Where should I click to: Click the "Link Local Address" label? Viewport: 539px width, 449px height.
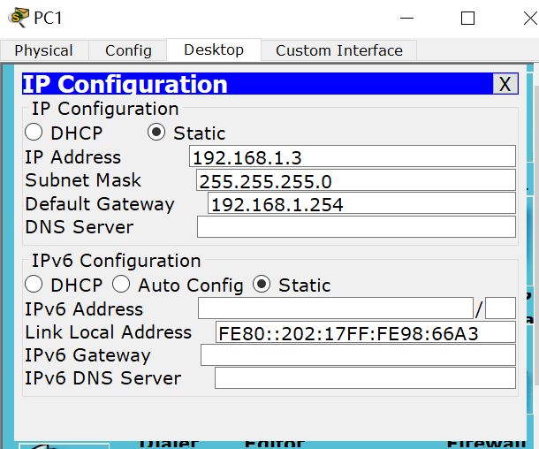pos(109,332)
